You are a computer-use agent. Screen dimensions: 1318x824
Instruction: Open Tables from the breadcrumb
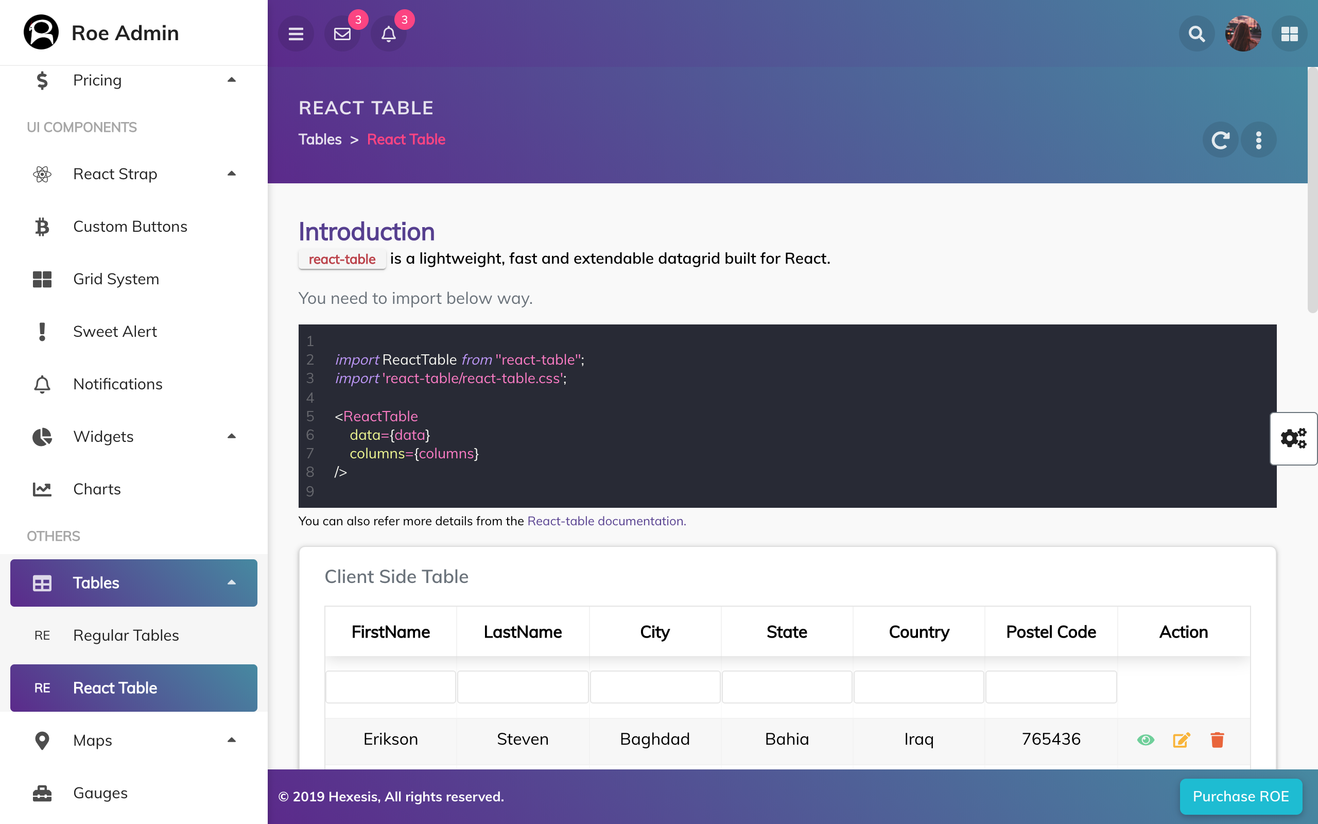[x=320, y=139]
